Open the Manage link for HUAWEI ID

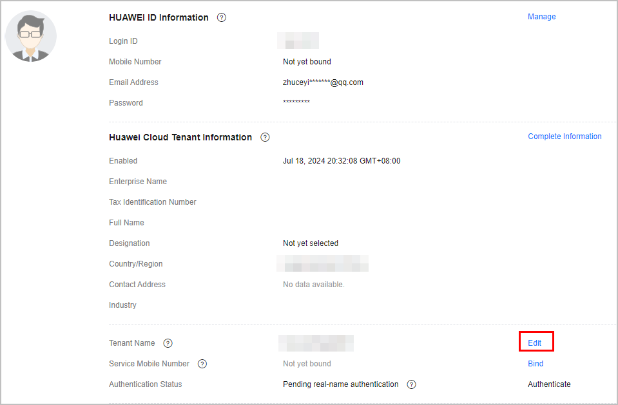541,17
